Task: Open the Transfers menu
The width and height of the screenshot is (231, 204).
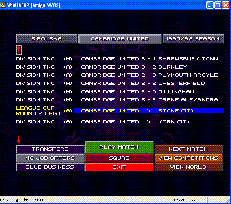Action: coord(50,149)
